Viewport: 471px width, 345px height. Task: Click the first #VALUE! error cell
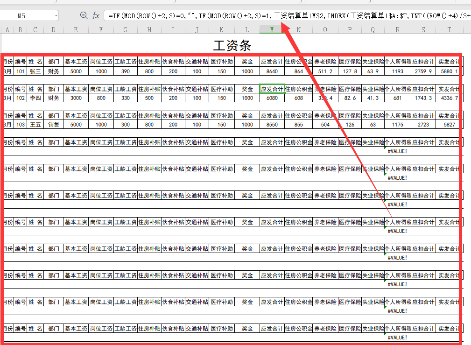(396, 151)
